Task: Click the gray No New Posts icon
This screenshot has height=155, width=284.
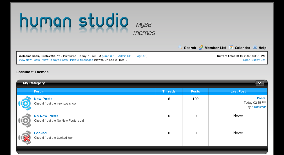Action: (25, 121)
